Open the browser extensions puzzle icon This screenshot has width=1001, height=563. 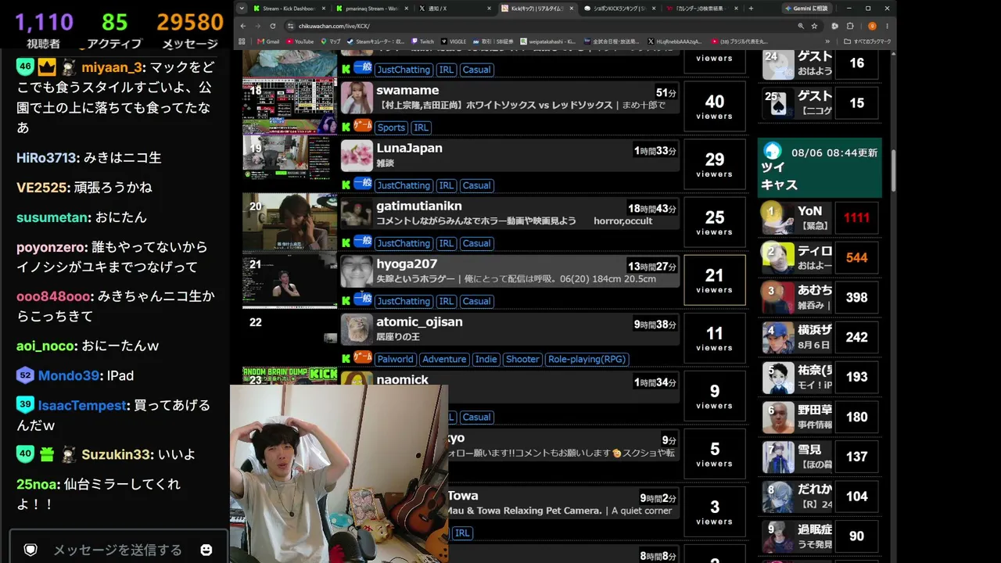click(x=850, y=26)
